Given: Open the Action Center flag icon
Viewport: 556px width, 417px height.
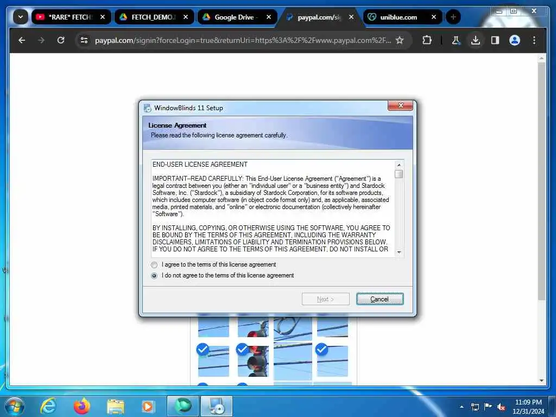Looking at the screenshot, I should [x=488, y=406].
